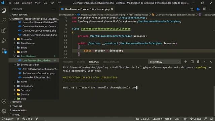Click the errors and warnings counter

pyautogui.click(x=28, y=119)
